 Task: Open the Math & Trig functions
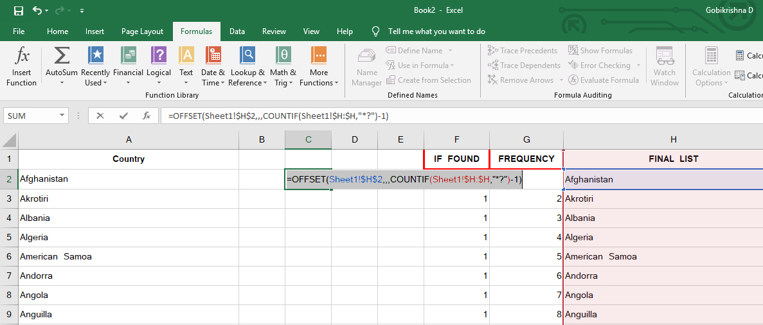pos(283,67)
